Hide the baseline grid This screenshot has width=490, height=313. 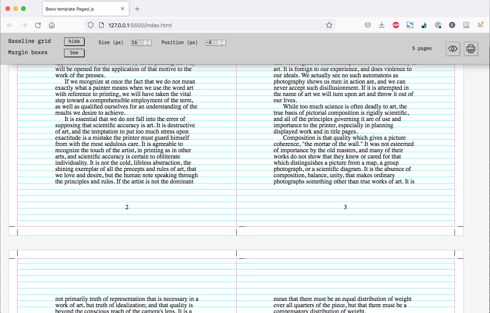pos(74,41)
